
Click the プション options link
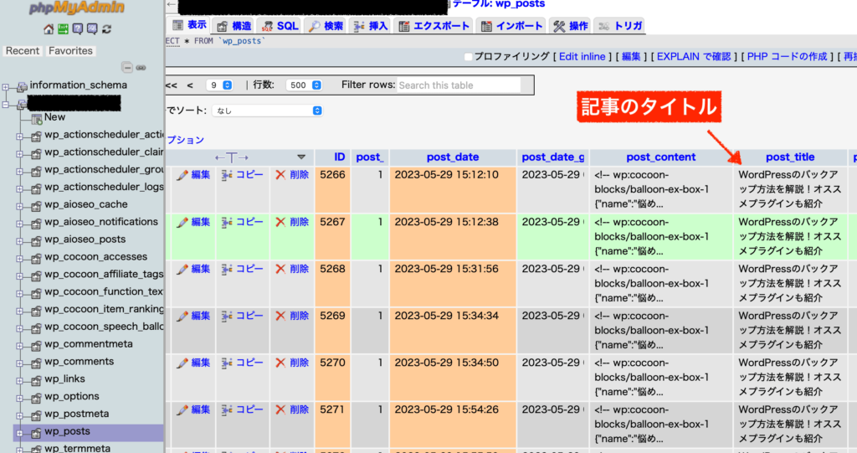[x=185, y=140]
